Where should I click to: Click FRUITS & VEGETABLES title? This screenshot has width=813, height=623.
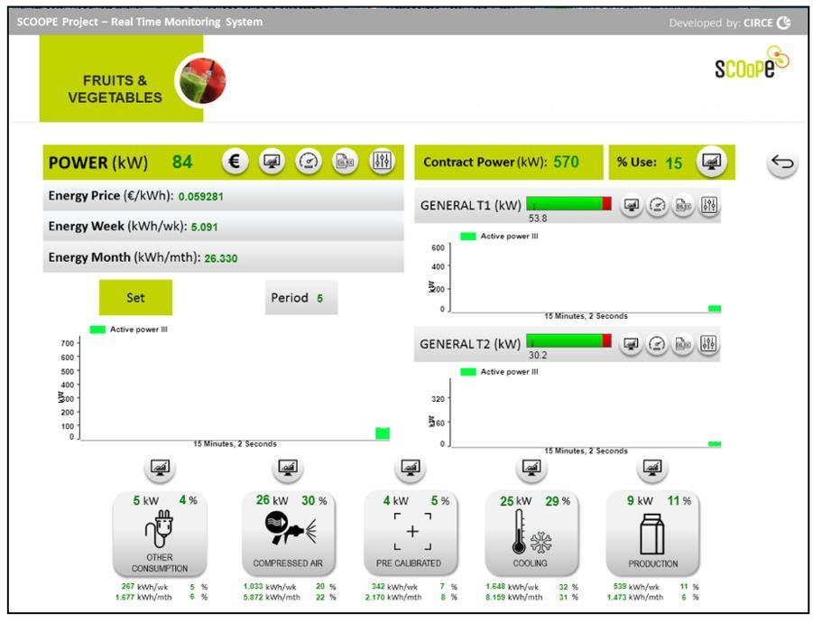point(115,88)
